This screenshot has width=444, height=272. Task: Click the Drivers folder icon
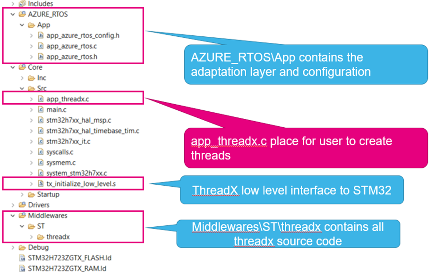(22, 205)
